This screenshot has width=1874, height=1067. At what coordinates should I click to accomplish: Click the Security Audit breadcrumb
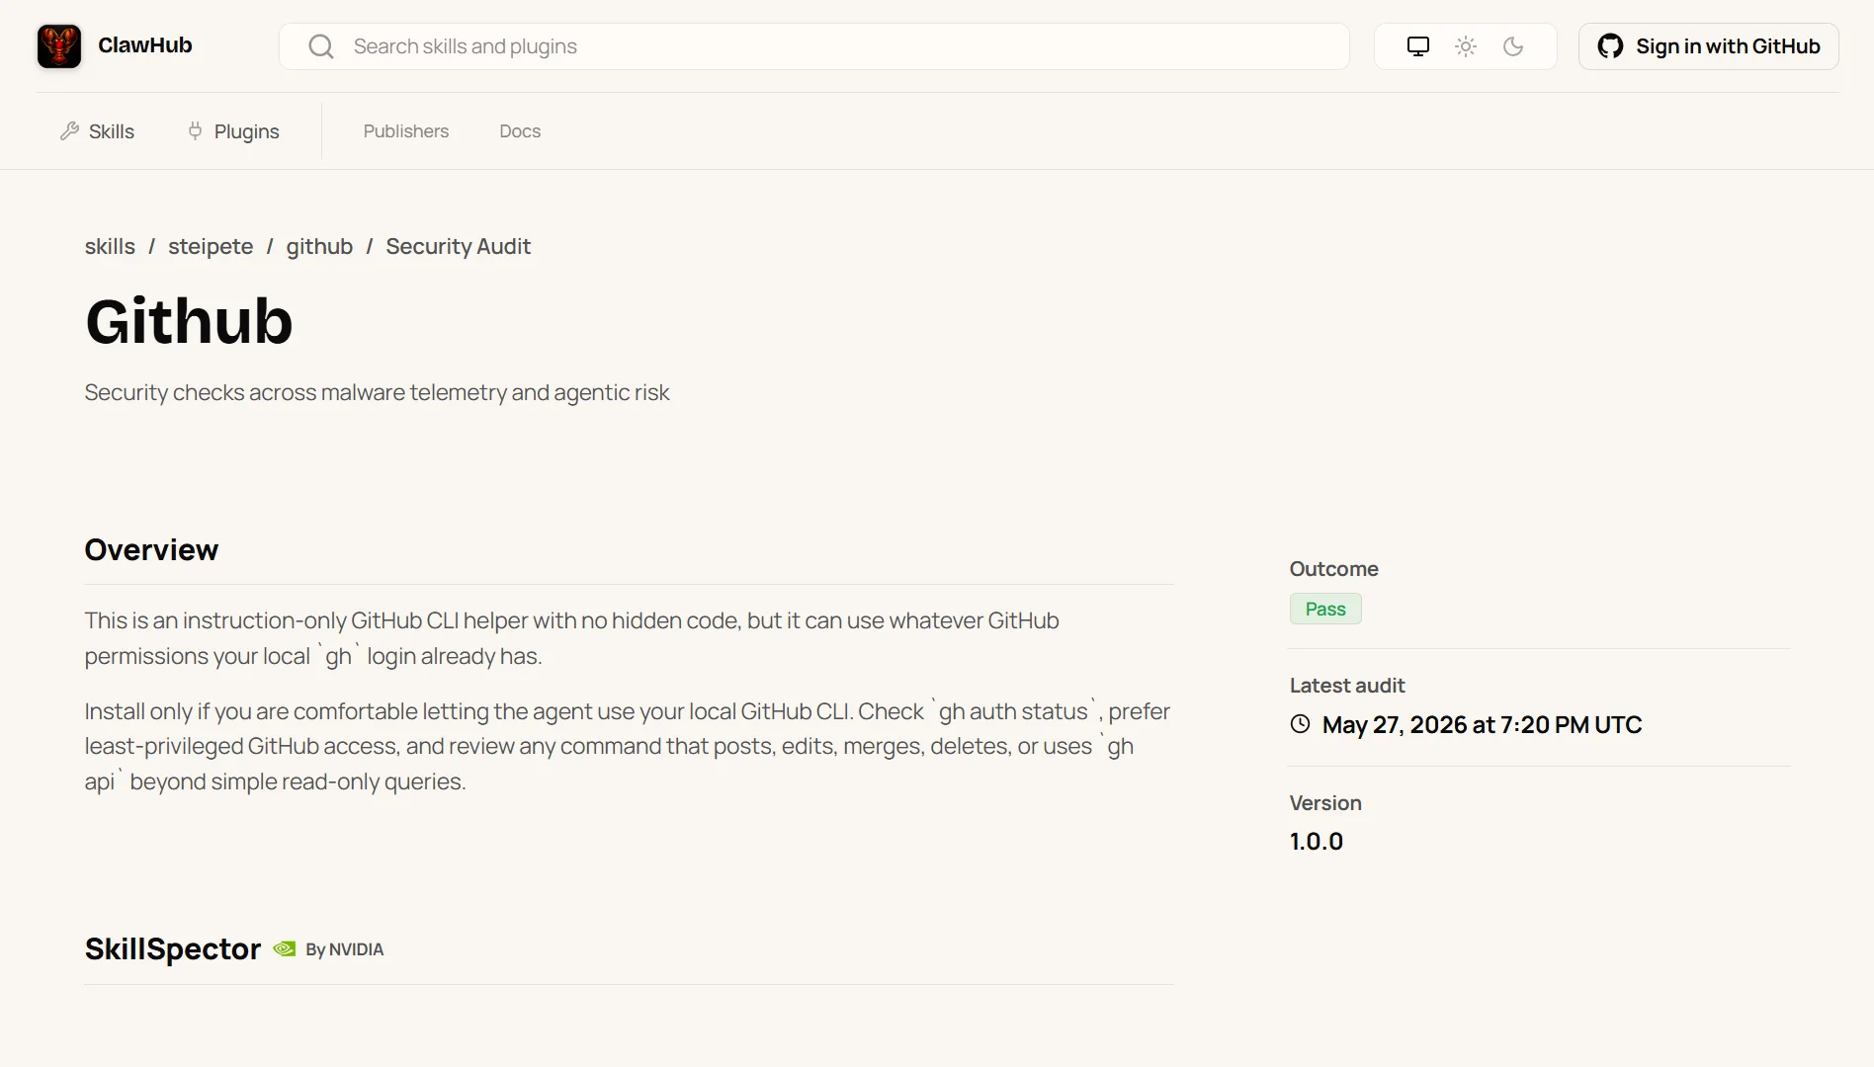point(458,246)
